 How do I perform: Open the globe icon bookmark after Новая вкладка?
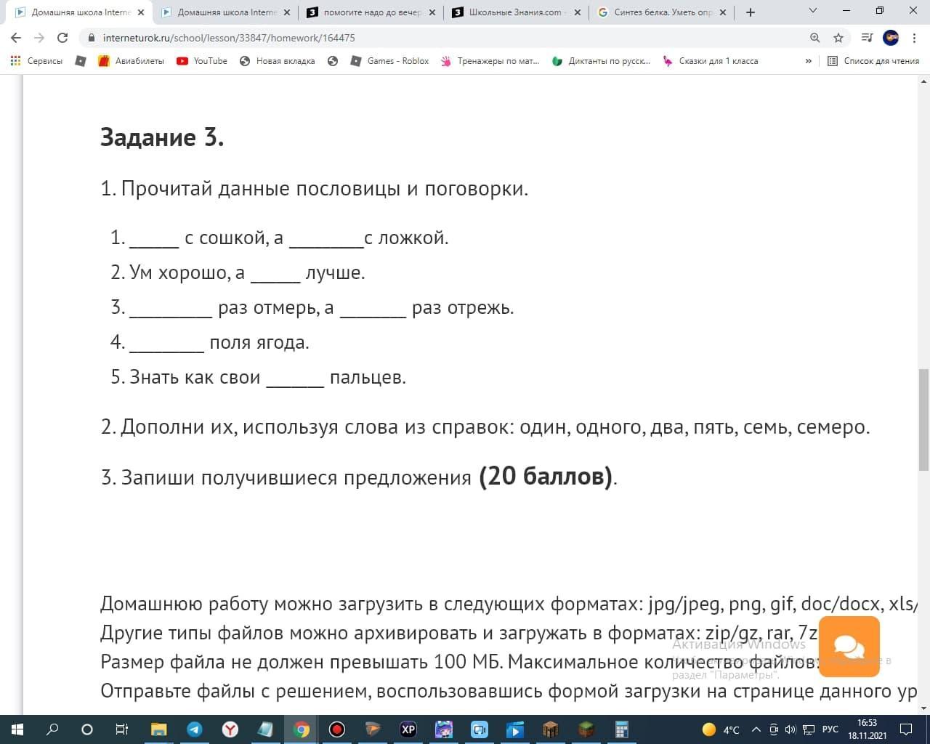(333, 61)
